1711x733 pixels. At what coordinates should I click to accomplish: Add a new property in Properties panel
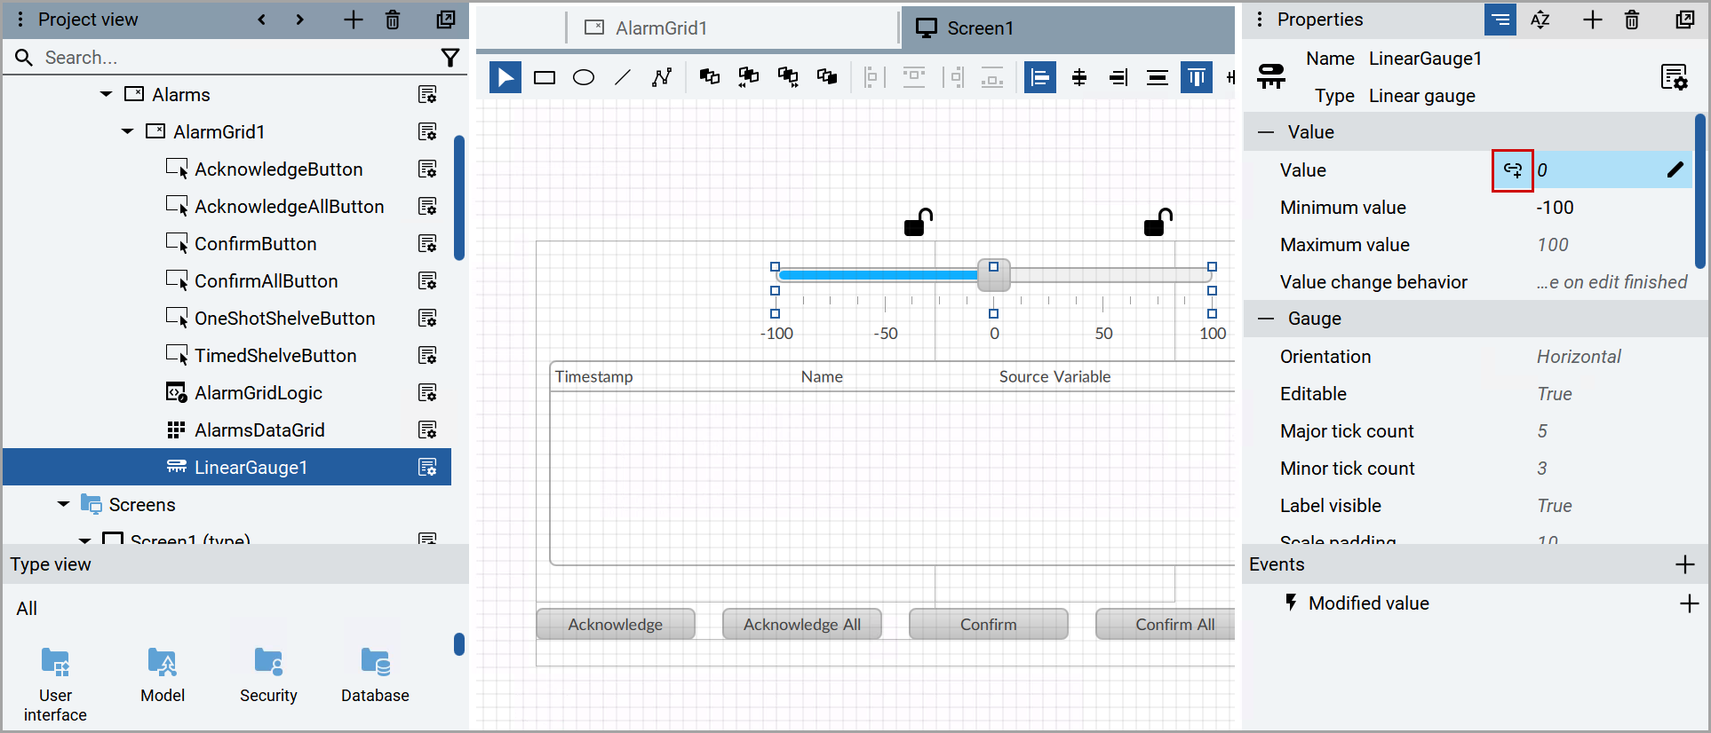pyautogui.click(x=1593, y=20)
